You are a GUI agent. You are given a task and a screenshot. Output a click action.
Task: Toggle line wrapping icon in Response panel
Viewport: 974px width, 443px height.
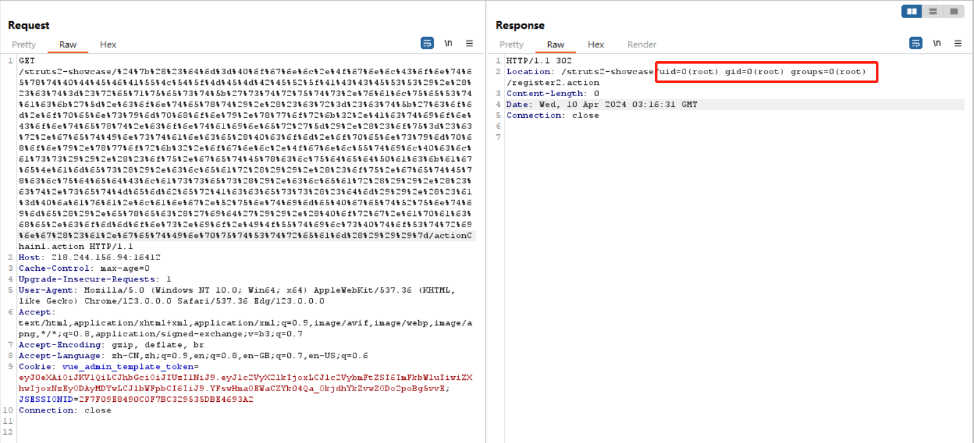915,44
